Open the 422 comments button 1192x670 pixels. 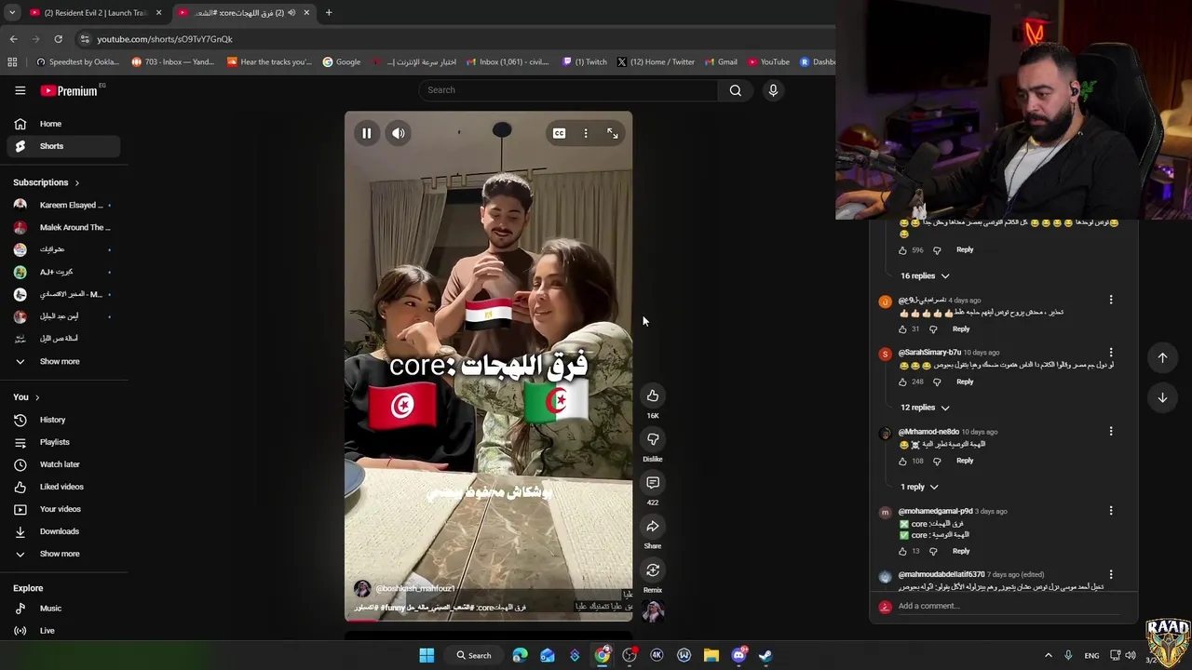click(x=653, y=483)
